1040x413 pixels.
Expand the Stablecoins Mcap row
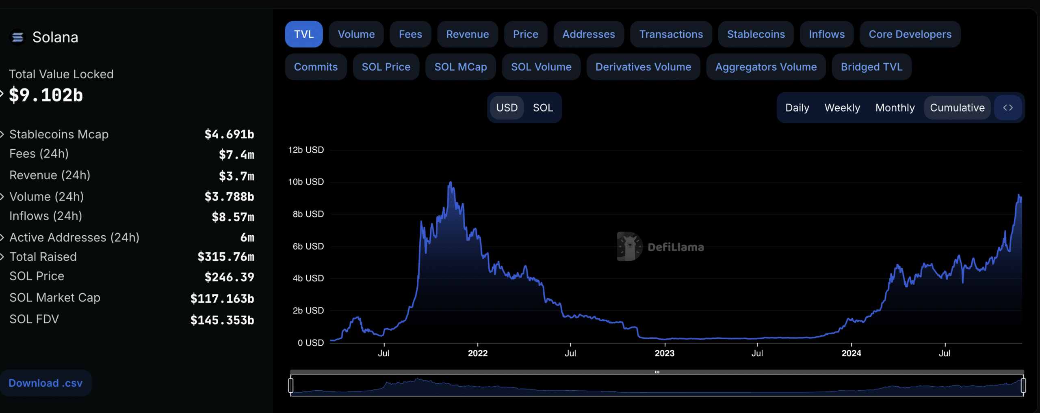pos(2,134)
